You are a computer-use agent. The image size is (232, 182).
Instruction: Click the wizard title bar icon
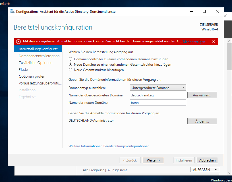click(x=13, y=12)
